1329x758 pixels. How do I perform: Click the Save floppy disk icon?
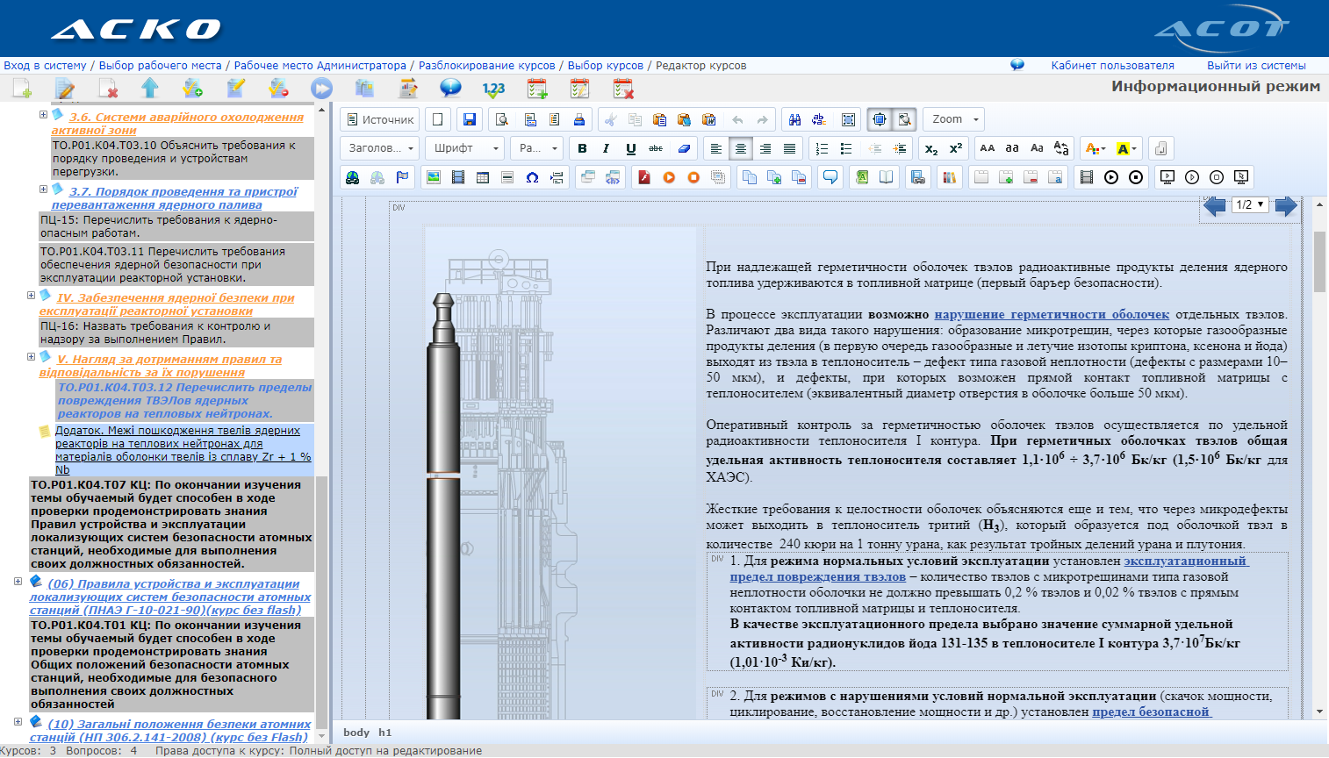469,119
